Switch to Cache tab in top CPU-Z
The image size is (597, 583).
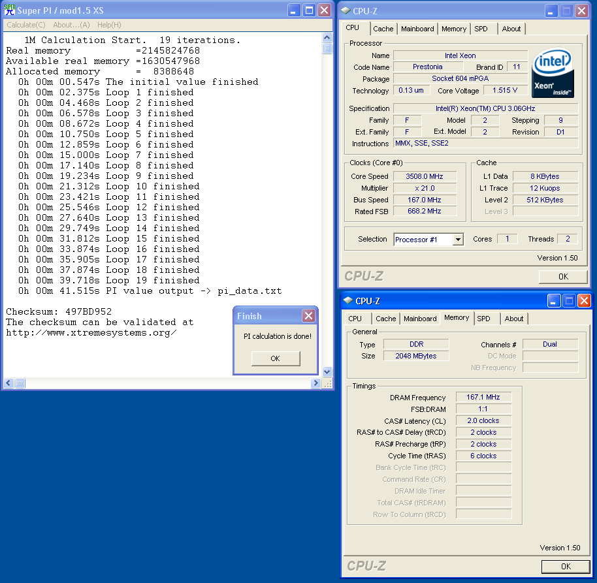coord(383,29)
